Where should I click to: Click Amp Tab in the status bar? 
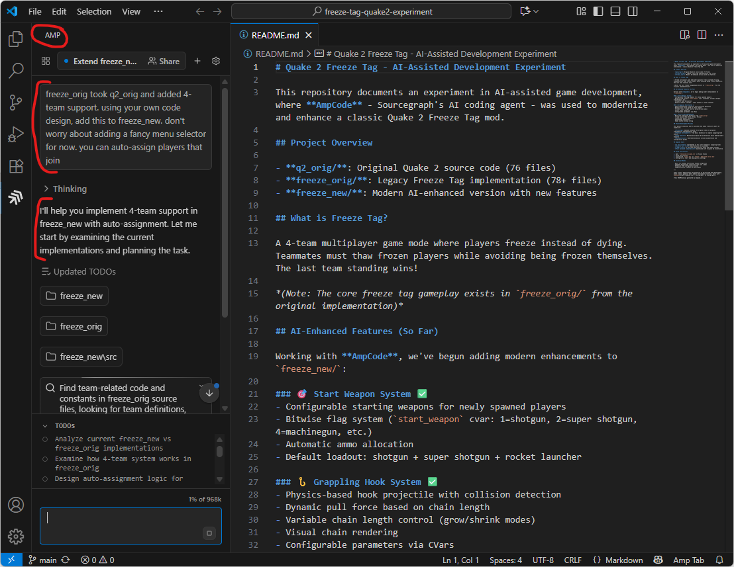point(688,560)
